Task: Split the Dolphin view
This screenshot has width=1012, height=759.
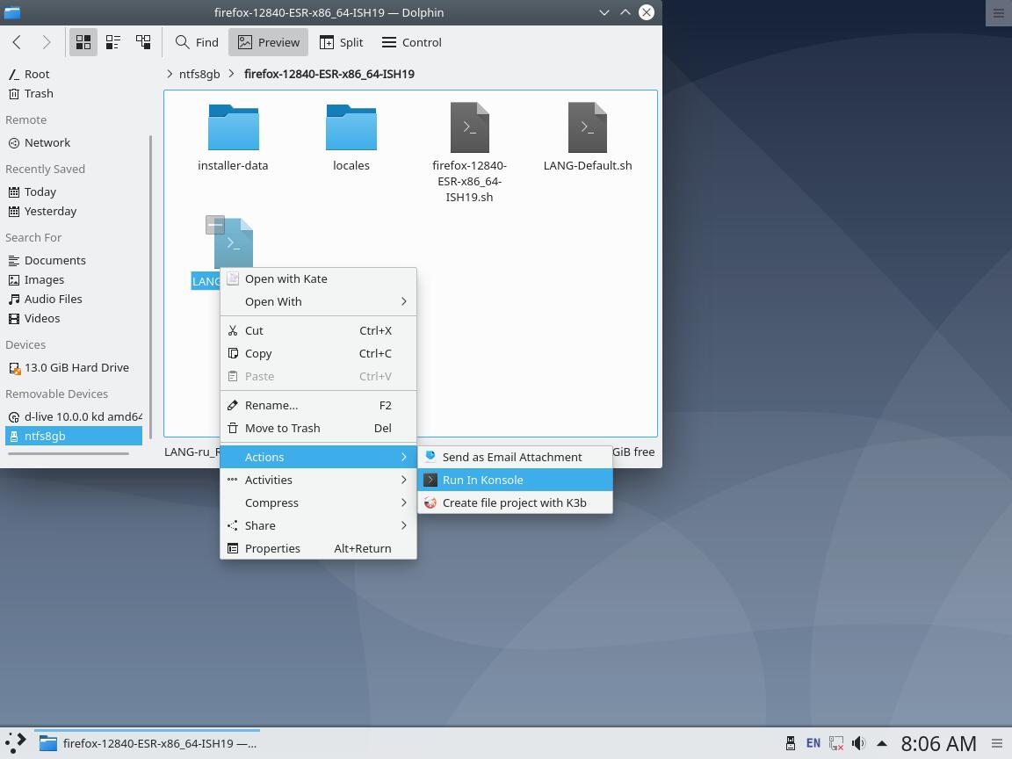Action: point(342,42)
